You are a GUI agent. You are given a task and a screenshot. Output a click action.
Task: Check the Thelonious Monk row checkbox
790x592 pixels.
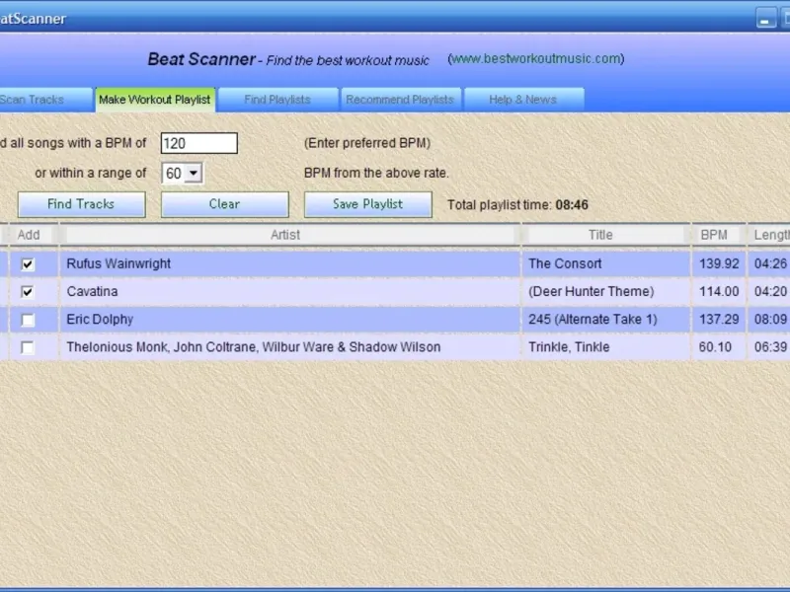[x=28, y=347]
